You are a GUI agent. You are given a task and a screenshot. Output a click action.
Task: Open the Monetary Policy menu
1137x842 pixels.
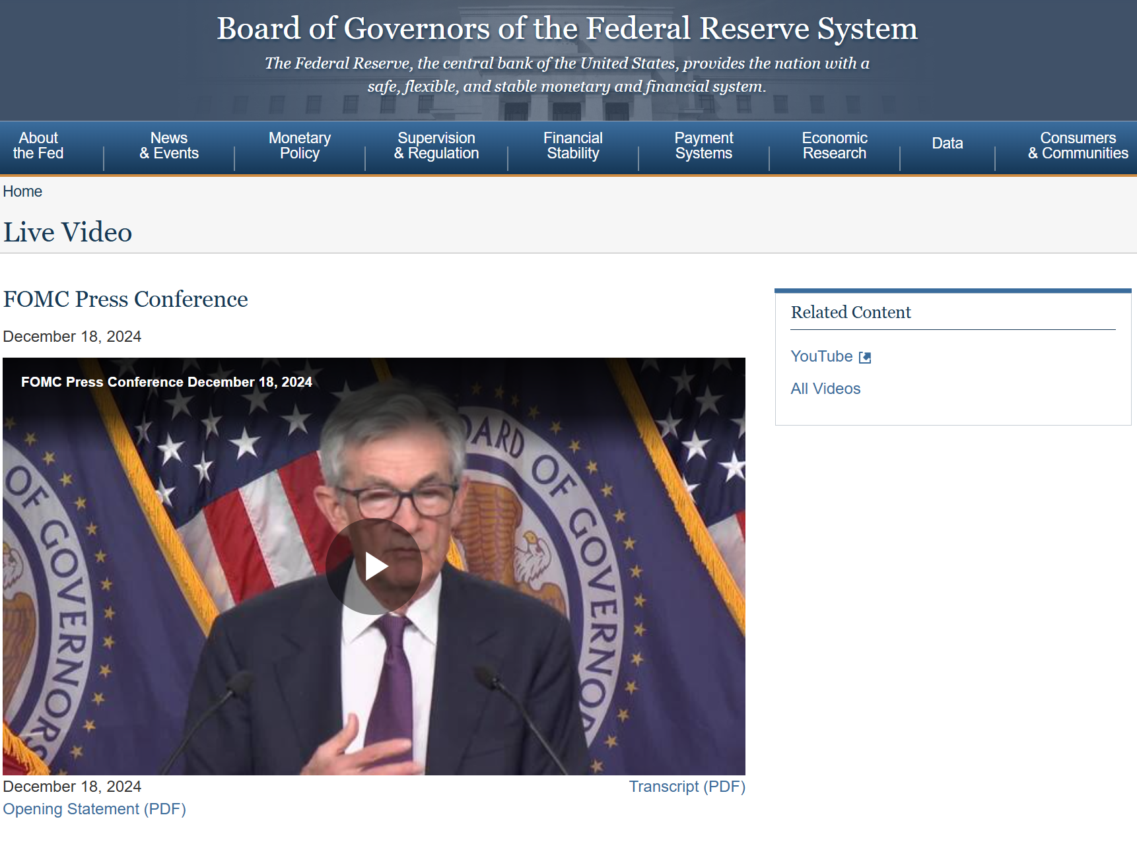click(x=300, y=146)
